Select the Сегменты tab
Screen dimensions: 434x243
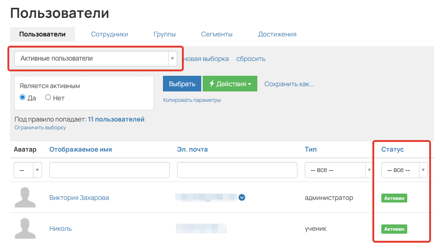217,34
